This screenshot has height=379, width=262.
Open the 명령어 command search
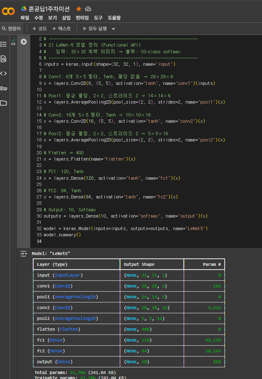click(11, 29)
